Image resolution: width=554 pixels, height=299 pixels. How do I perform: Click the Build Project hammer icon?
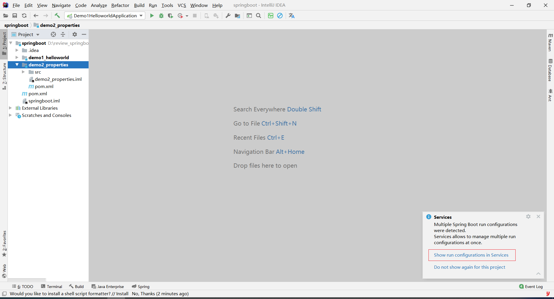point(57,16)
